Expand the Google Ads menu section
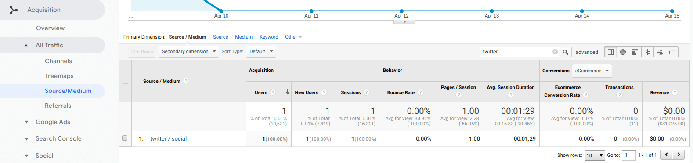Screen dimensions: 693x163 coord(53,122)
